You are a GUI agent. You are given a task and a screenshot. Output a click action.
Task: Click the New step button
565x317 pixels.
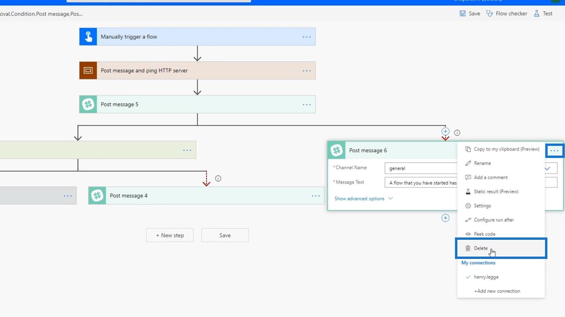(170, 235)
